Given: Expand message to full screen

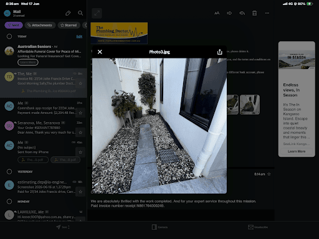Looking at the screenshot, I should point(97,13).
